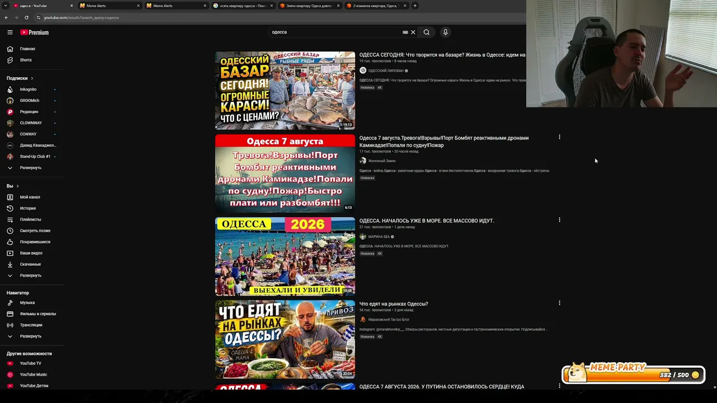The height and width of the screenshot is (403, 717).
Task: Switch to the 'Зняти квартиру Одеса' tab
Action: (309, 6)
